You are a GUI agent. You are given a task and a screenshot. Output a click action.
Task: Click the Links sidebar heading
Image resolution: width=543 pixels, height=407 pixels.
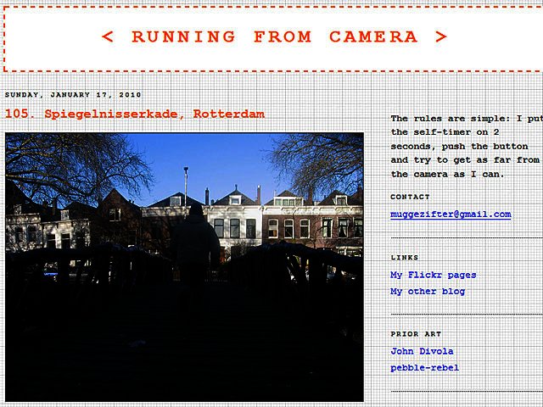tap(405, 257)
